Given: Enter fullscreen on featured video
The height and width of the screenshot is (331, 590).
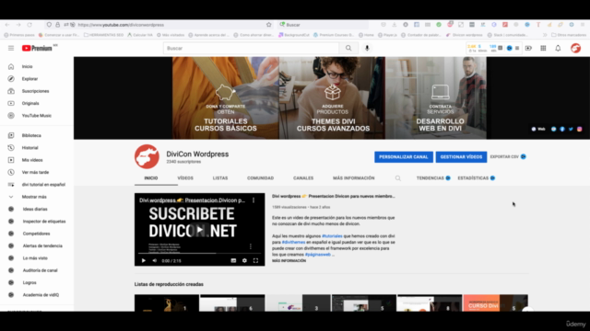Looking at the screenshot, I should pos(255,260).
